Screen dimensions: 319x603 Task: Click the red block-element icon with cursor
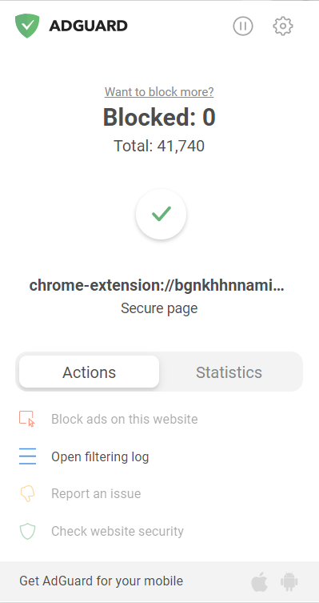pyautogui.click(x=27, y=419)
